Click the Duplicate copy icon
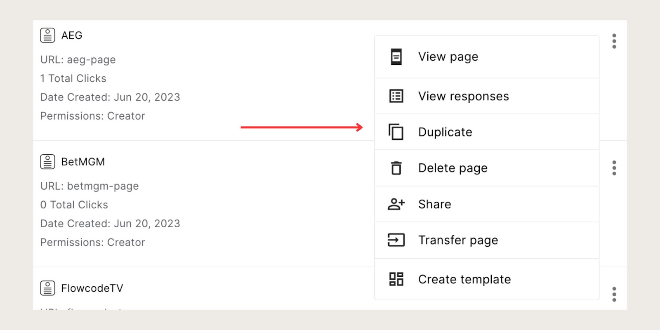 [396, 132]
